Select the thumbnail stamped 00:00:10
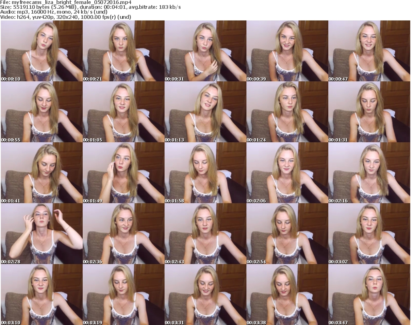The width and height of the screenshot is (411, 325). [42, 51]
